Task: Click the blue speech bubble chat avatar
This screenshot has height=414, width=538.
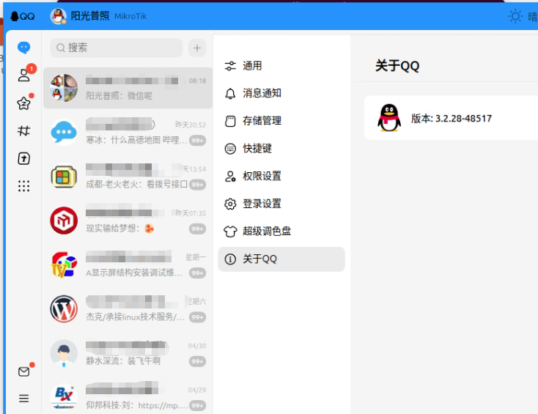Action: pyautogui.click(x=64, y=133)
